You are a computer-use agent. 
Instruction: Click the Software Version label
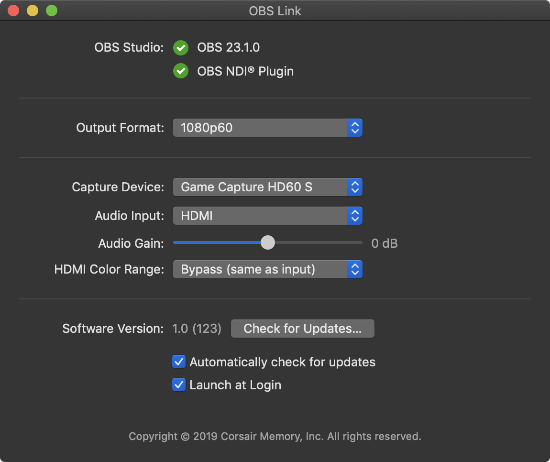pos(113,329)
